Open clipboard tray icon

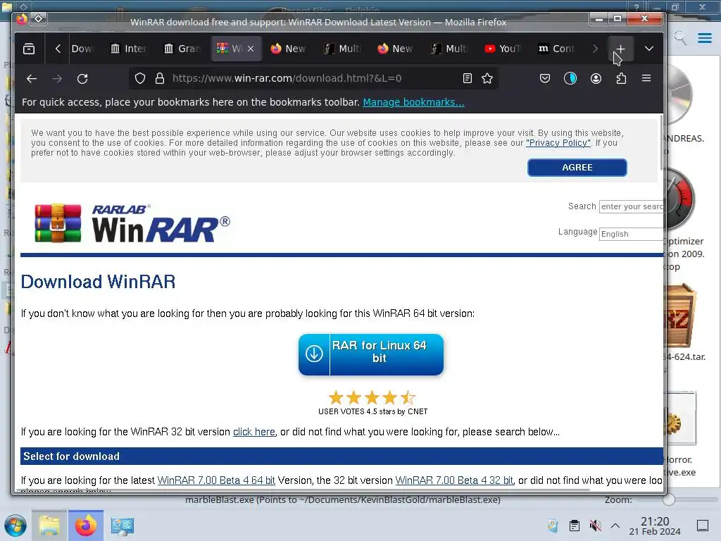575,526
